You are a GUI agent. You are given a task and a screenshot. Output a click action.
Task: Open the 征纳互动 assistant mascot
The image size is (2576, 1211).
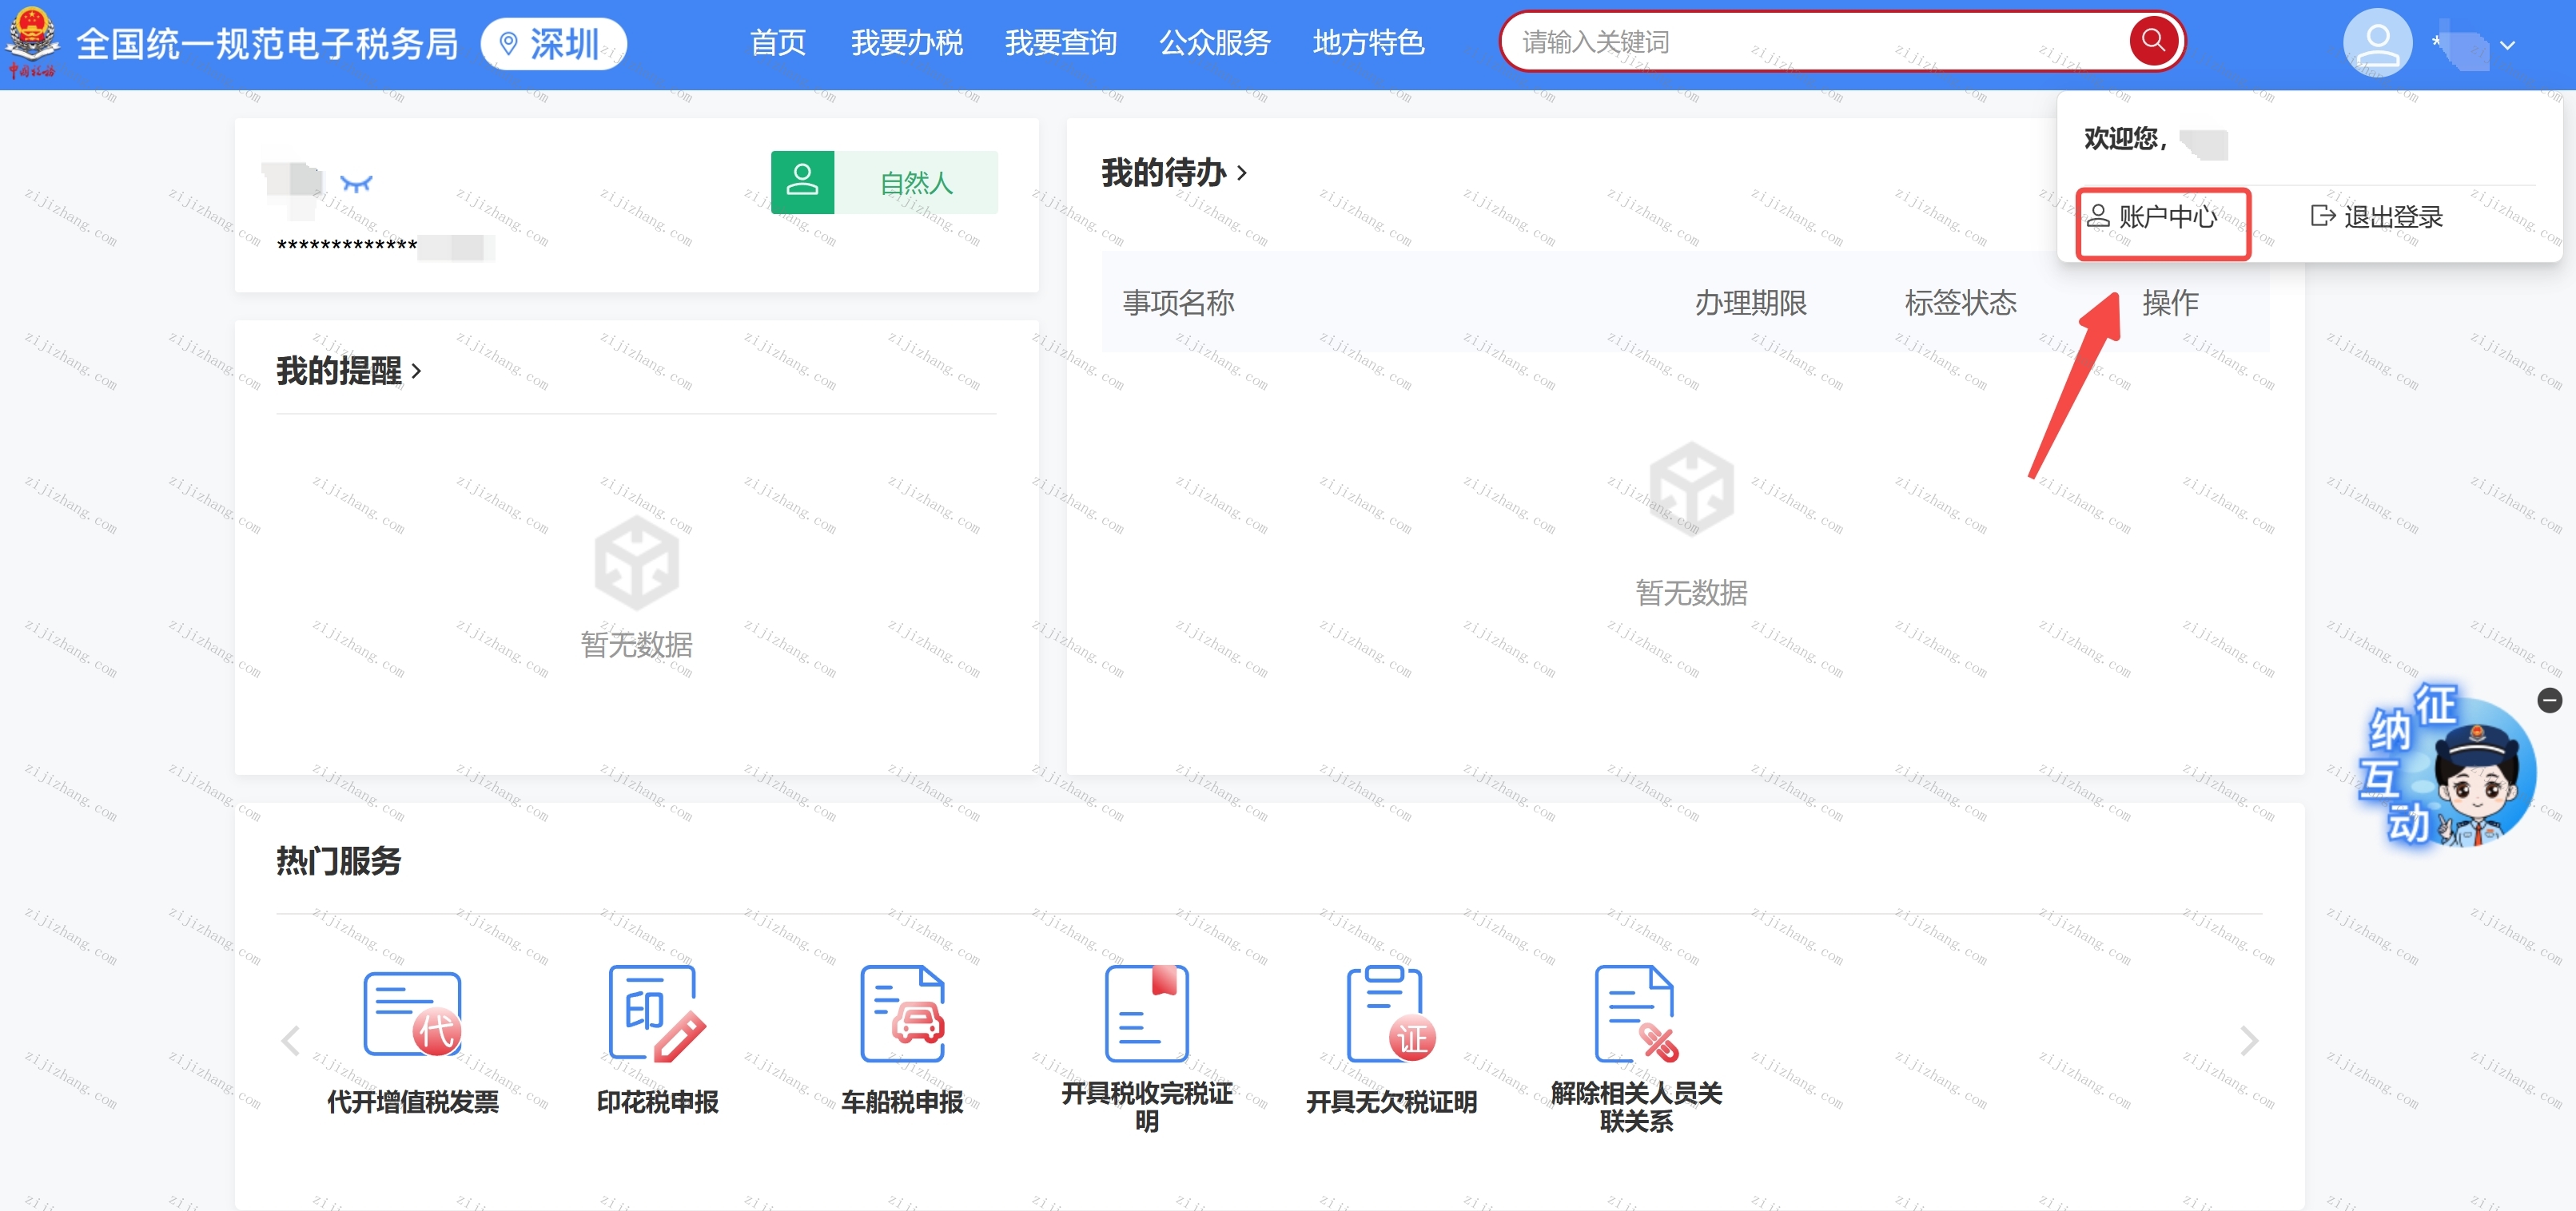2447,768
